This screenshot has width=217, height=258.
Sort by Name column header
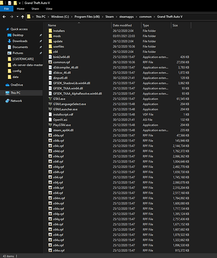coord(52,25)
